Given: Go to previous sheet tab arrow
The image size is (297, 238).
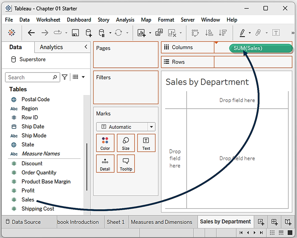Looking at the screenshot, I should coord(248,232).
